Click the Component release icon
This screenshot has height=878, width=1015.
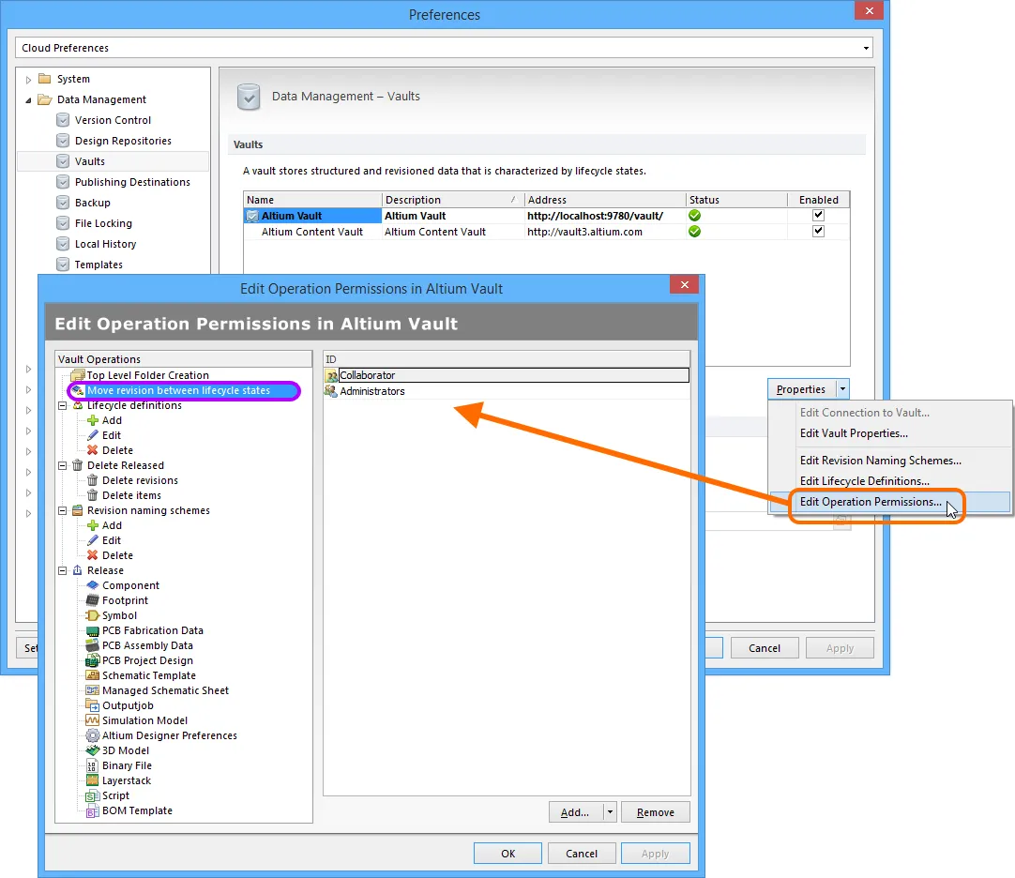point(93,585)
